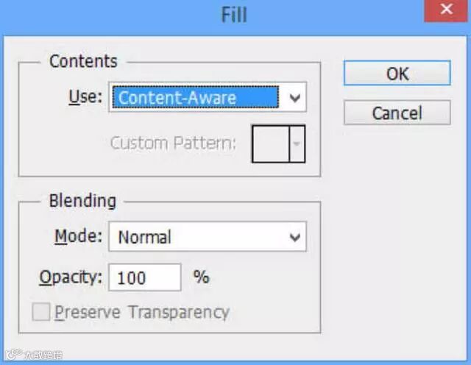Click the Contents group heading
Image resolution: width=471 pixels, height=365 pixels.
coord(83,61)
